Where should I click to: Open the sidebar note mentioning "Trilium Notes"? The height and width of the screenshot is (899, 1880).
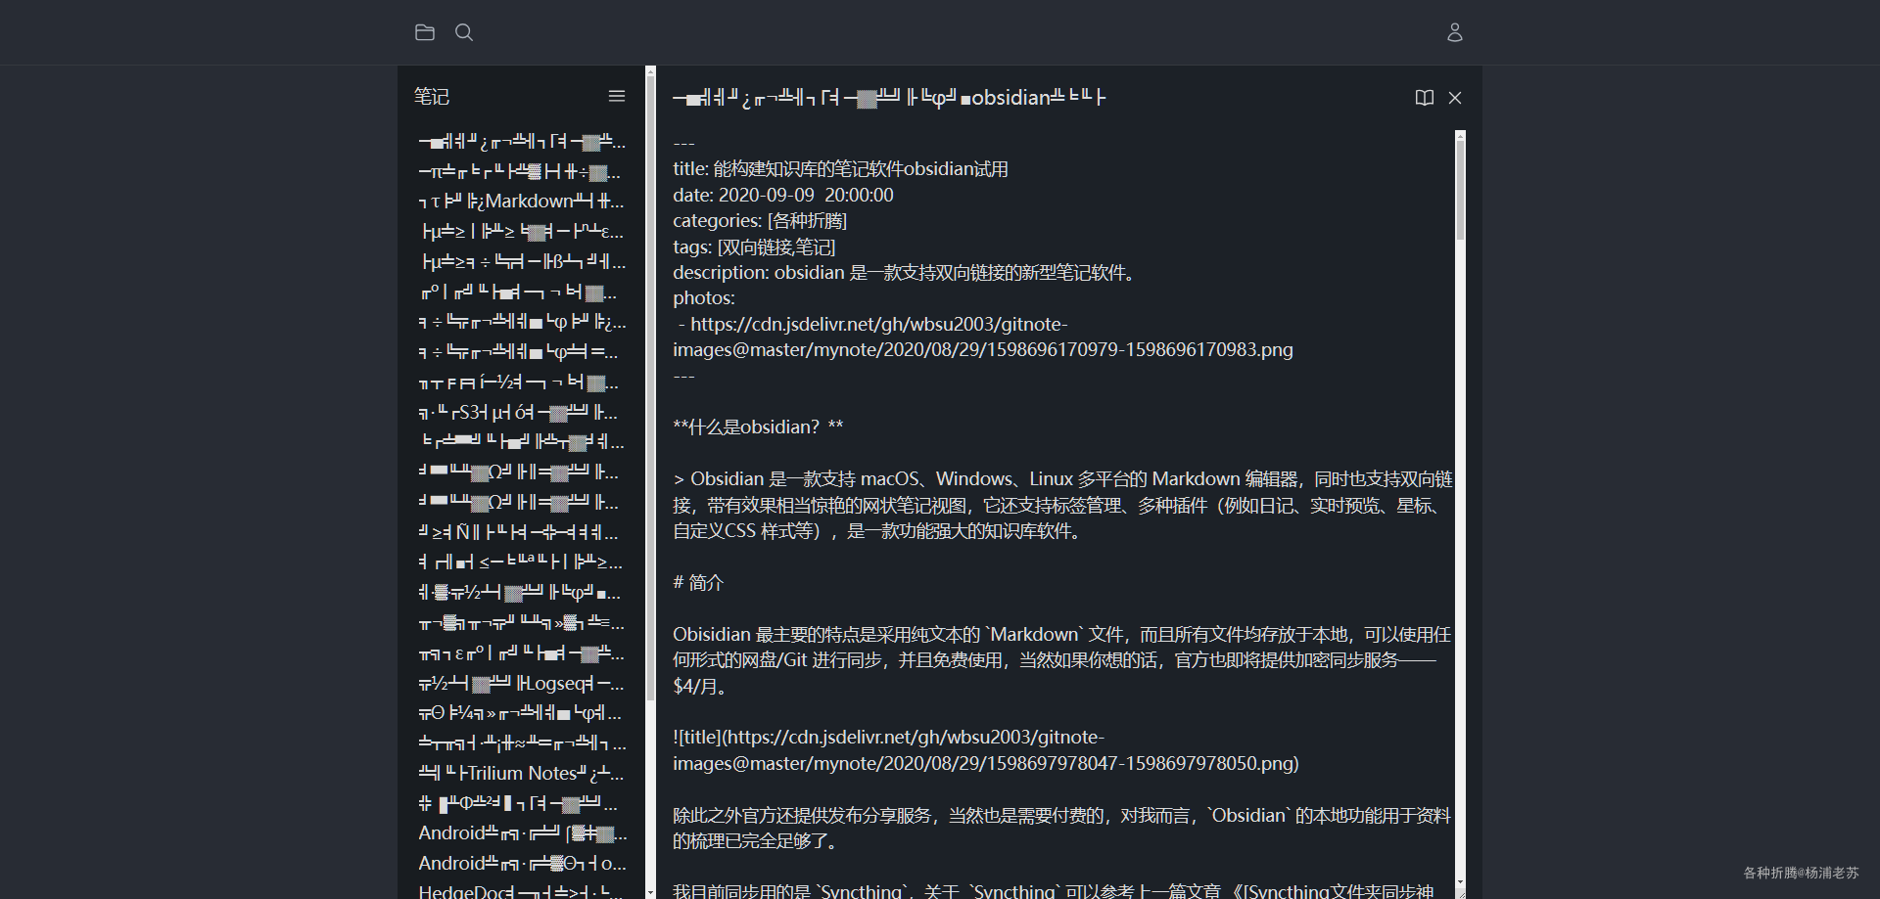tap(521, 774)
